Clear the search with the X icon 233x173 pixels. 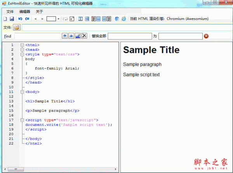click(x=84, y=36)
